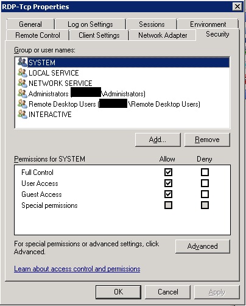This screenshot has width=246, height=306.
Task: Open the Sessions tab
Action: click(x=152, y=24)
